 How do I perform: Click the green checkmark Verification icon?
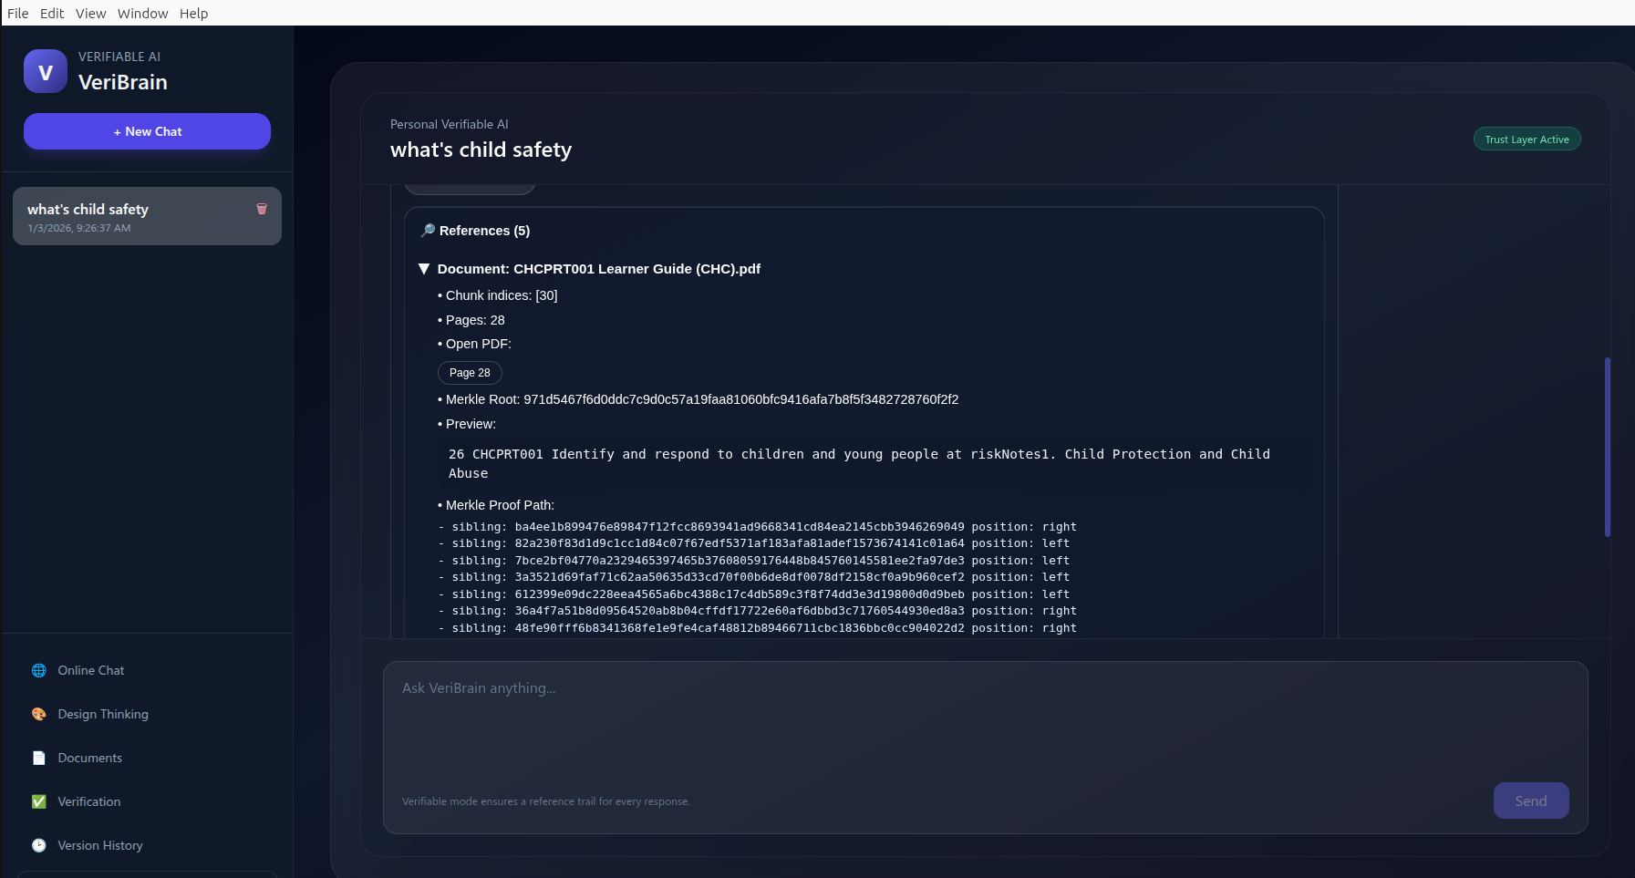39,801
